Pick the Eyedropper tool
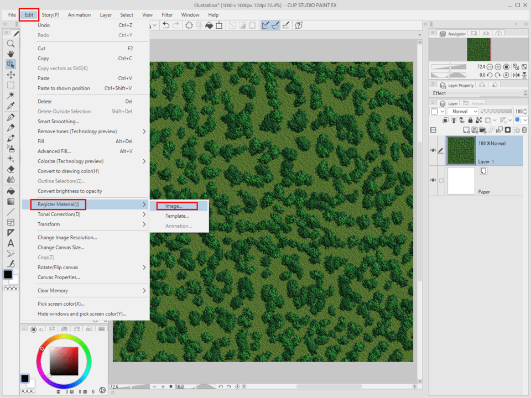 [11, 106]
